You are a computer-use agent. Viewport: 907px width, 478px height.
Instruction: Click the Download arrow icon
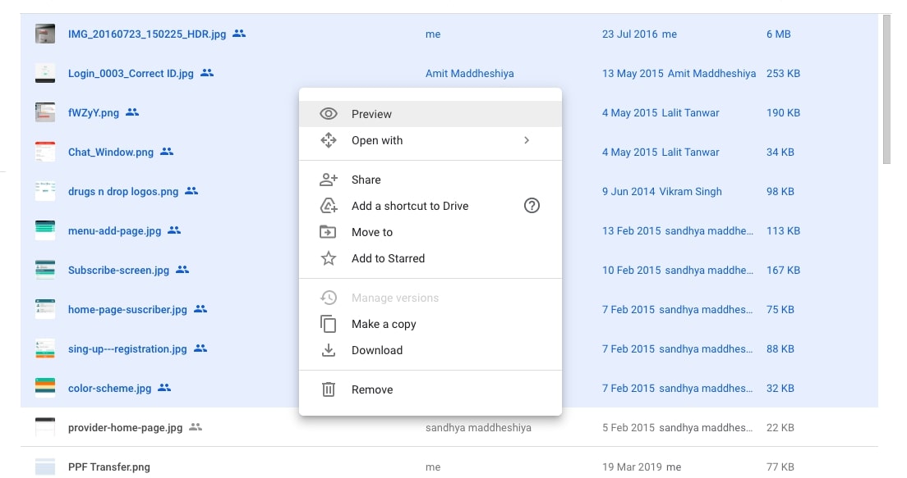329,350
